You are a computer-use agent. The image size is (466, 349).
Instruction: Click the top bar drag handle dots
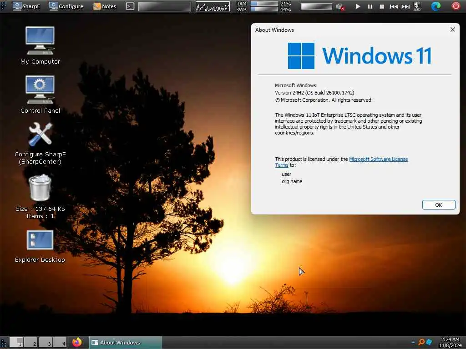click(4, 6)
